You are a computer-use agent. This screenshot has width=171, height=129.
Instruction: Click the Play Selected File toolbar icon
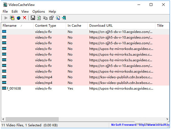click(x=6, y=18)
